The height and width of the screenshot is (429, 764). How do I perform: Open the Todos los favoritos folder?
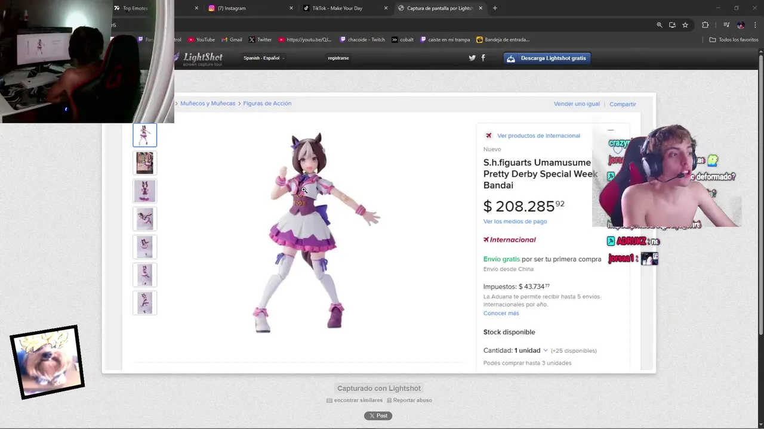click(734, 40)
